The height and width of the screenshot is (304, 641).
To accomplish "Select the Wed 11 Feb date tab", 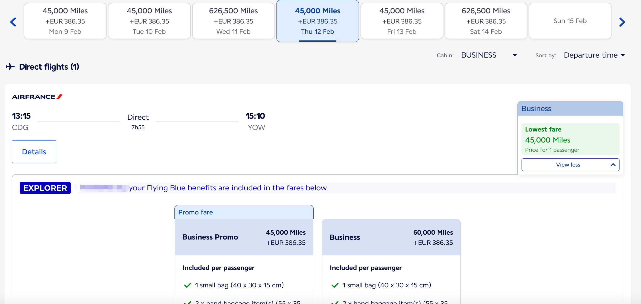I will 234,21.
